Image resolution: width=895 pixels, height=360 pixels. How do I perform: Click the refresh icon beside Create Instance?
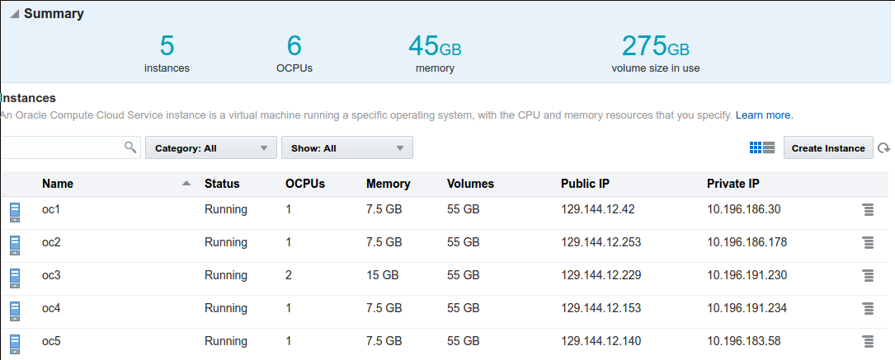[883, 148]
